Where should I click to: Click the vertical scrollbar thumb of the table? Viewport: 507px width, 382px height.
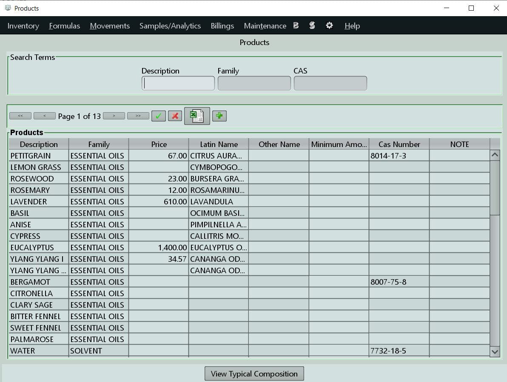tap(495, 187)
